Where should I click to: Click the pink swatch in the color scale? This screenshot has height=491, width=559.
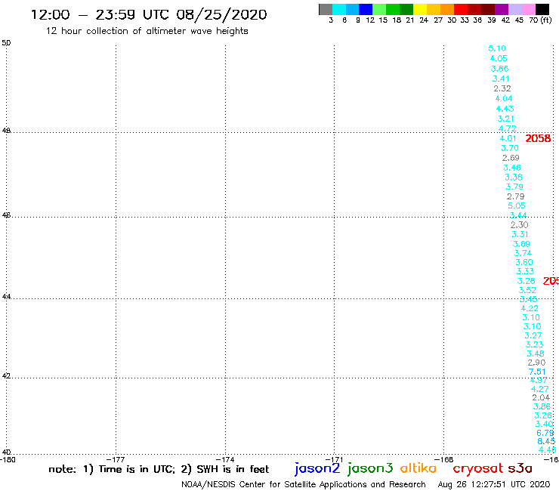528,9
